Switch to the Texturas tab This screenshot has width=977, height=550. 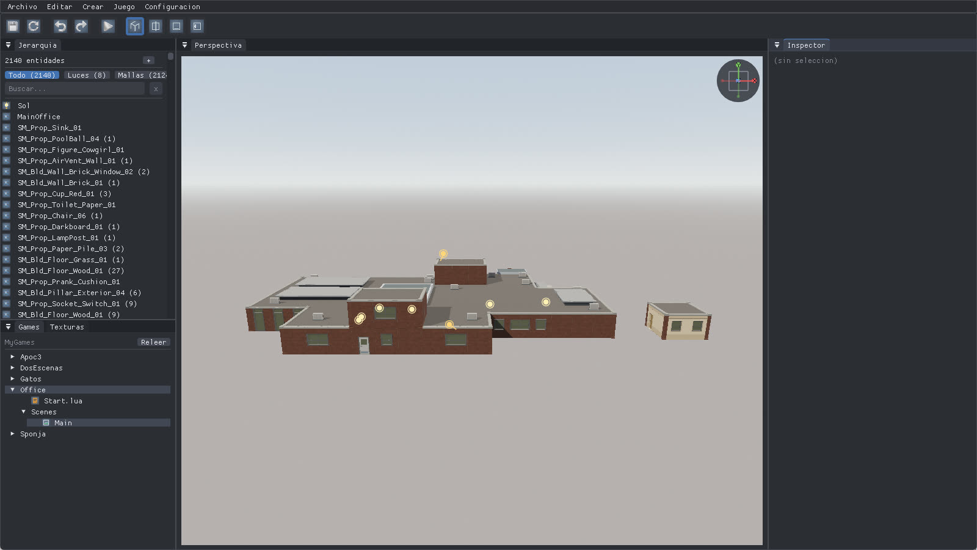[67, 327]
